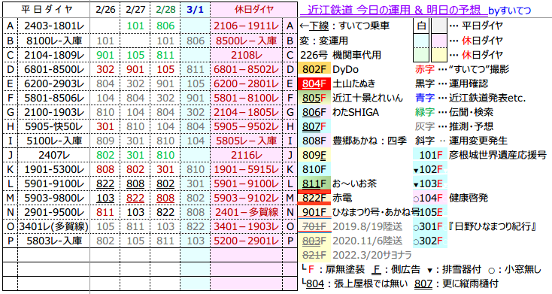Click legend label 『日野ひなまつり紀行』

pyautogui.click(x=493, y=226)
